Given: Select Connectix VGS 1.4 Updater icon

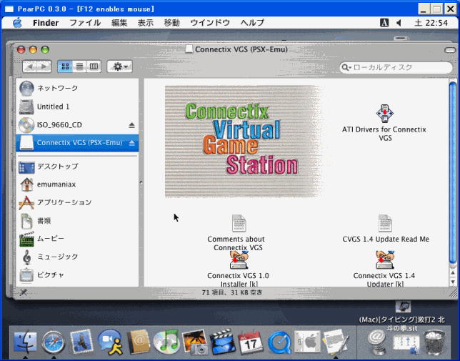Looking at the screenshot, I should 384,260.
